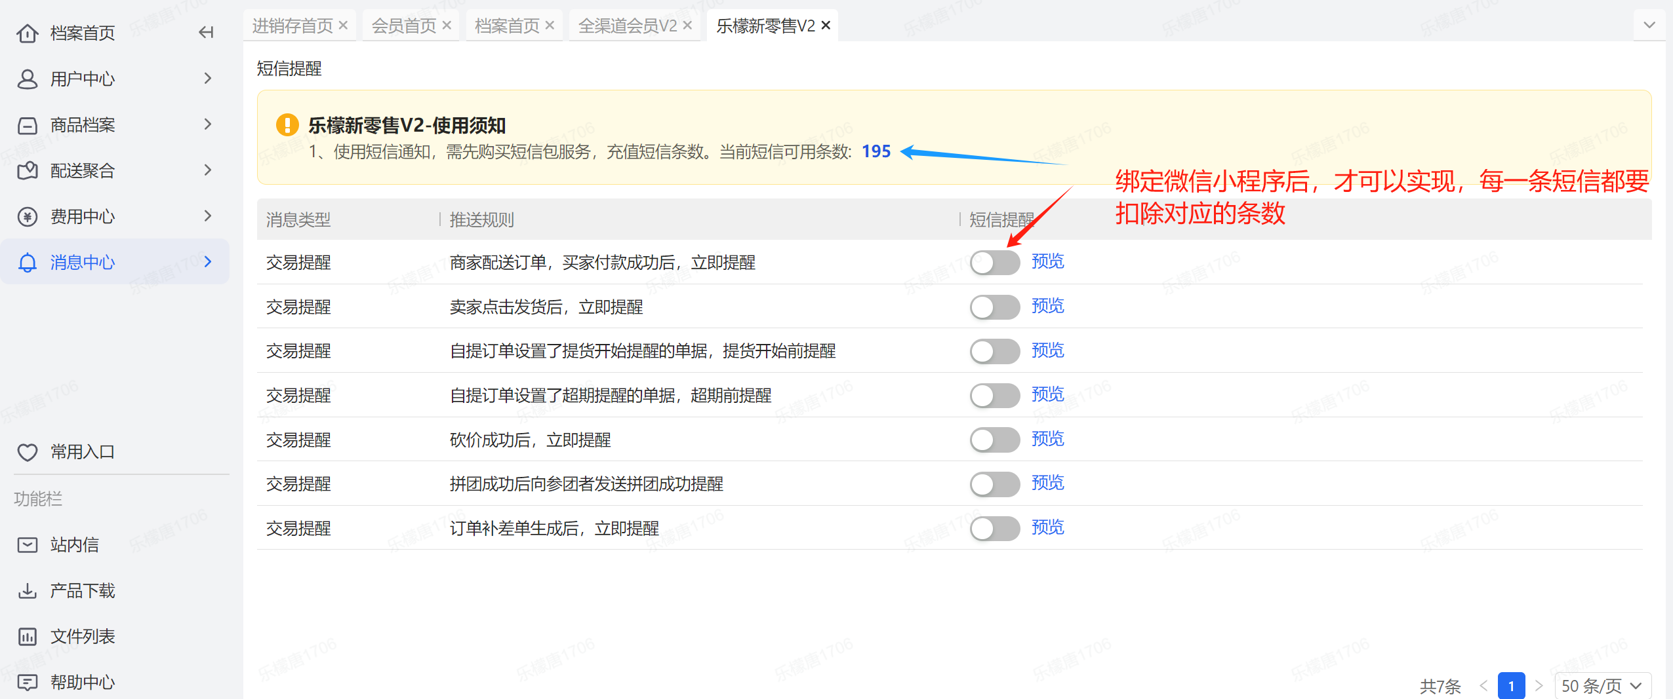Toggle SMS for 订单补差单生成后 reminder
The image size is (1673, 699).
tap(995, 528)
